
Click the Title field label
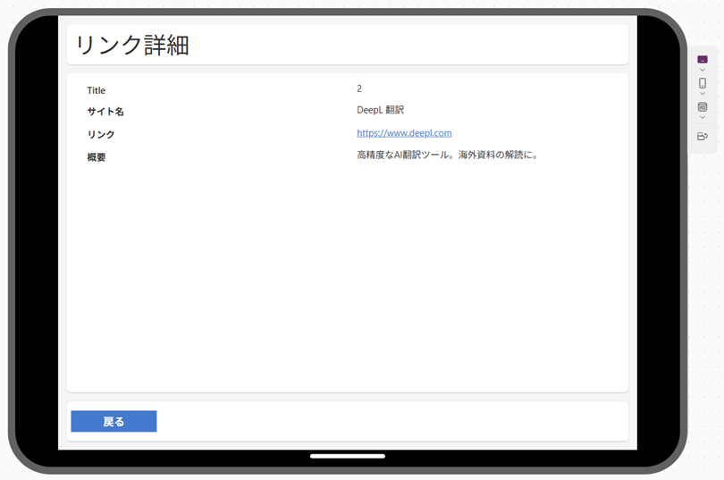(x=96, y=90)
